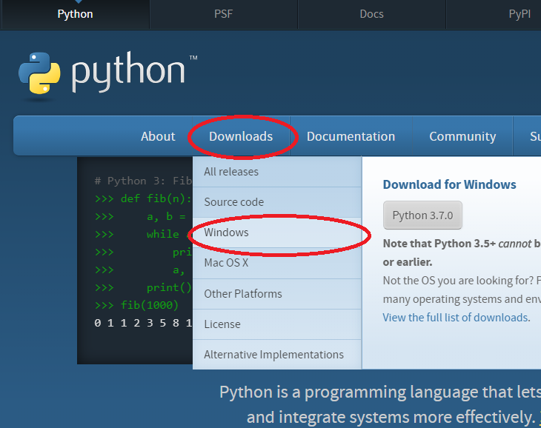
Task: Select the Python tab in top bar
Action: coord(75,14)
